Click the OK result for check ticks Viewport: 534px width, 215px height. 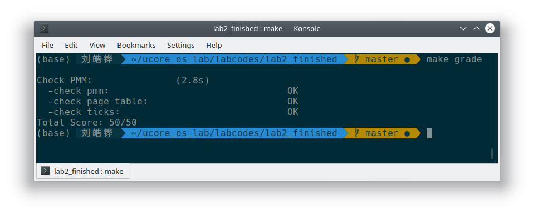point(293,112)
